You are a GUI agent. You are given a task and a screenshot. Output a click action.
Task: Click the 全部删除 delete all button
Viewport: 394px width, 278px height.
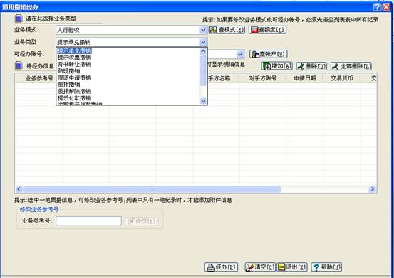351,66
